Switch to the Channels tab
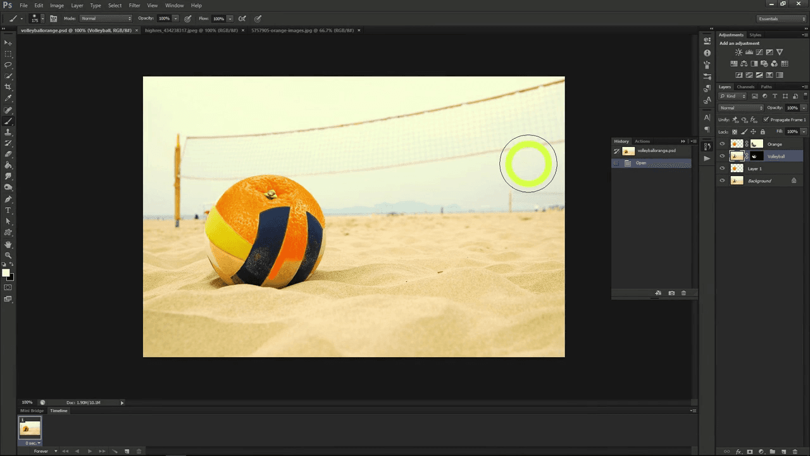The height and width of the screenshot is (456, 810). (745, 87)
